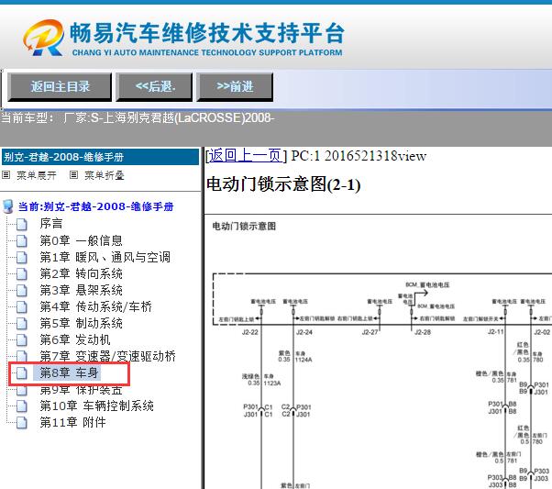552x489 pixels.
Task: Click connector label J2-28 in diagram
Action: point(423,332)
